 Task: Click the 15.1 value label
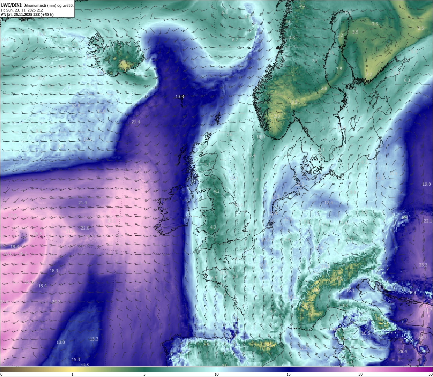coord(350,290)
